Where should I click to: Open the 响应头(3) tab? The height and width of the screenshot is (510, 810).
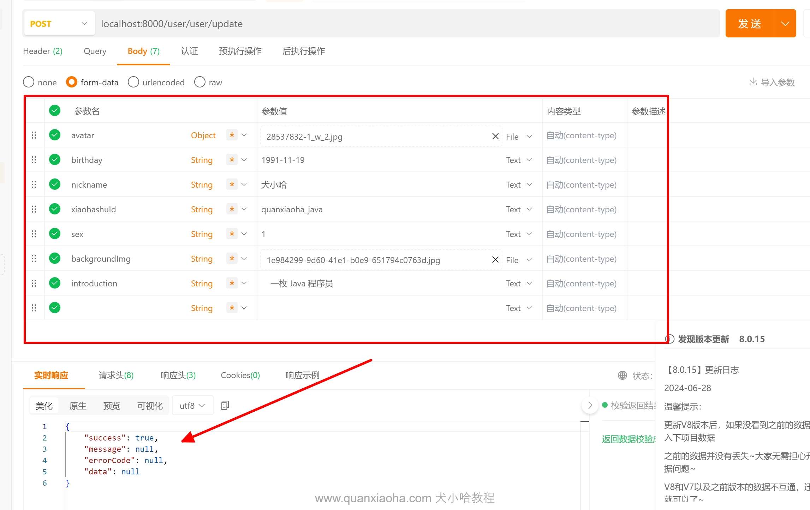[x=178, y=375]
